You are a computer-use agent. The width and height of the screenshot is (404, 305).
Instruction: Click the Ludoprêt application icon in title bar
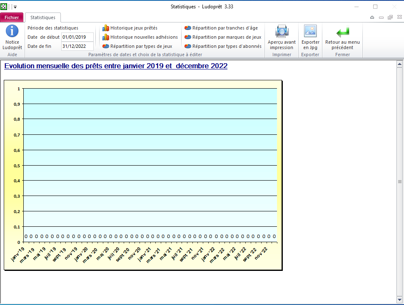4,7
